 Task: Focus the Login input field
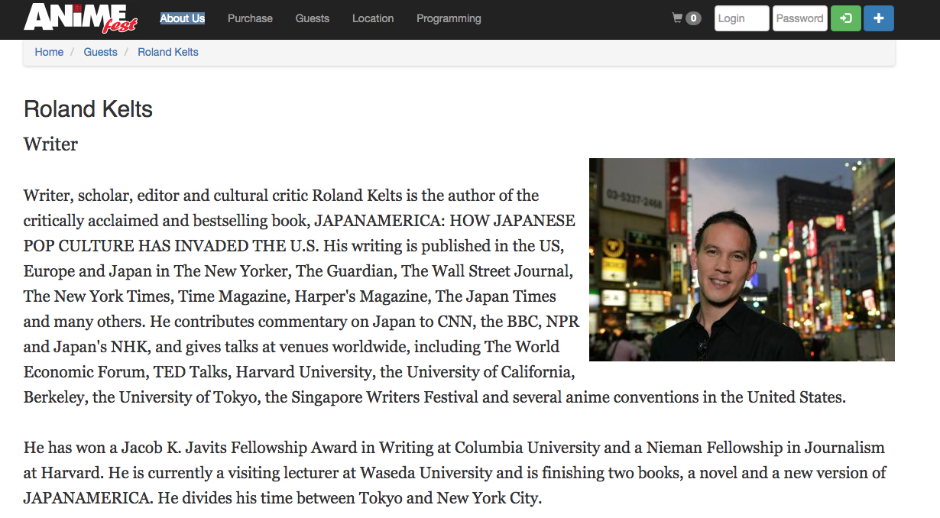click(x=742, y=18)
